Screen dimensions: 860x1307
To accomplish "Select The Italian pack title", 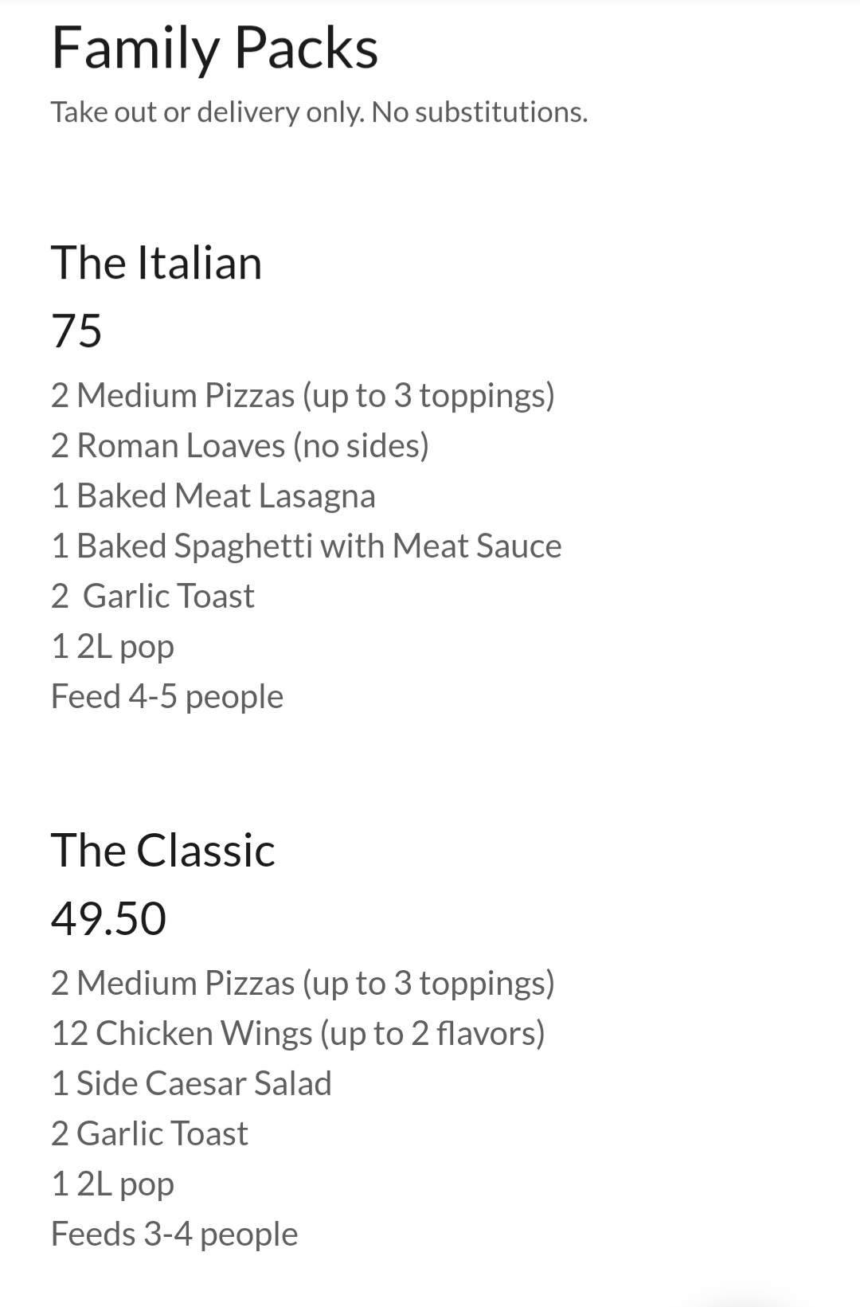I will (156, 263).
